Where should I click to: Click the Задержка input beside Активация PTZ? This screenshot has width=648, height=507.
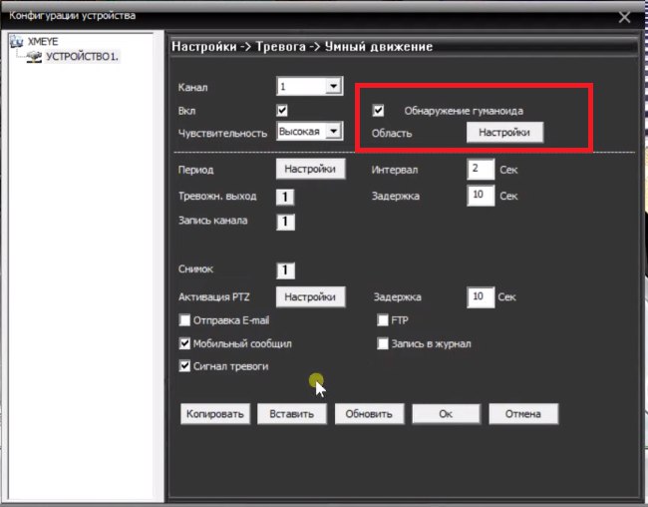[481, 296]
